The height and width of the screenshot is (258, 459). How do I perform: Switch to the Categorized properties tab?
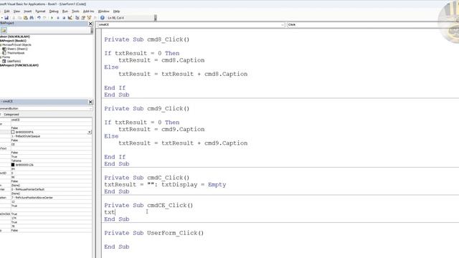coord(11,115)
